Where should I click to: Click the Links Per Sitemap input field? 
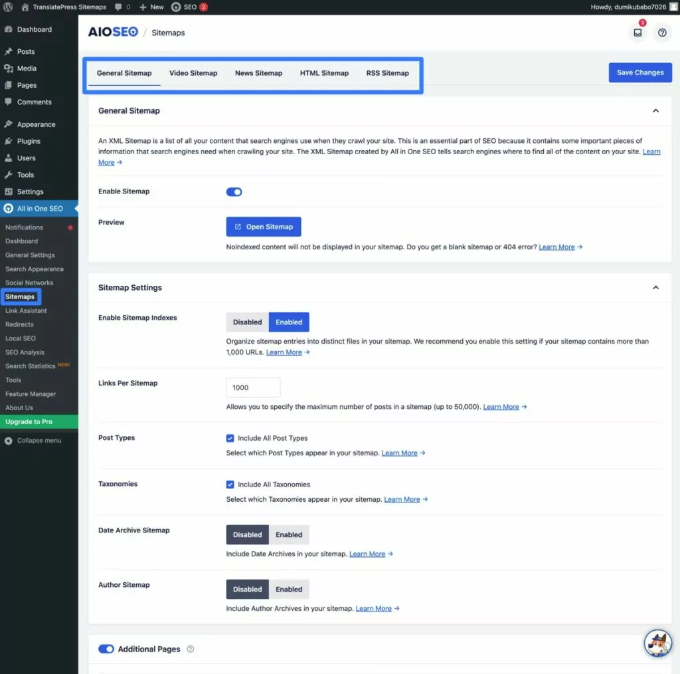coord(253,388)
